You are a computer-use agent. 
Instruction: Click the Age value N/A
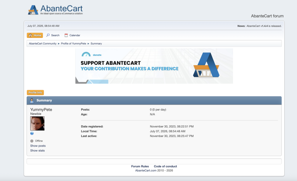pos(153,114)
